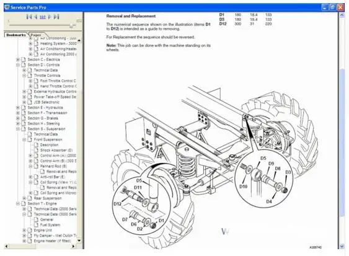Select Power Take-off Speed bookmark
This screenshot has height=256, width=349.
click(x=55, y=97)
